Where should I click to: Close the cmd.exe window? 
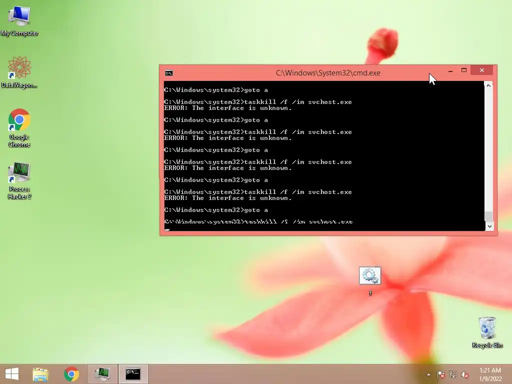coord(481,70)
